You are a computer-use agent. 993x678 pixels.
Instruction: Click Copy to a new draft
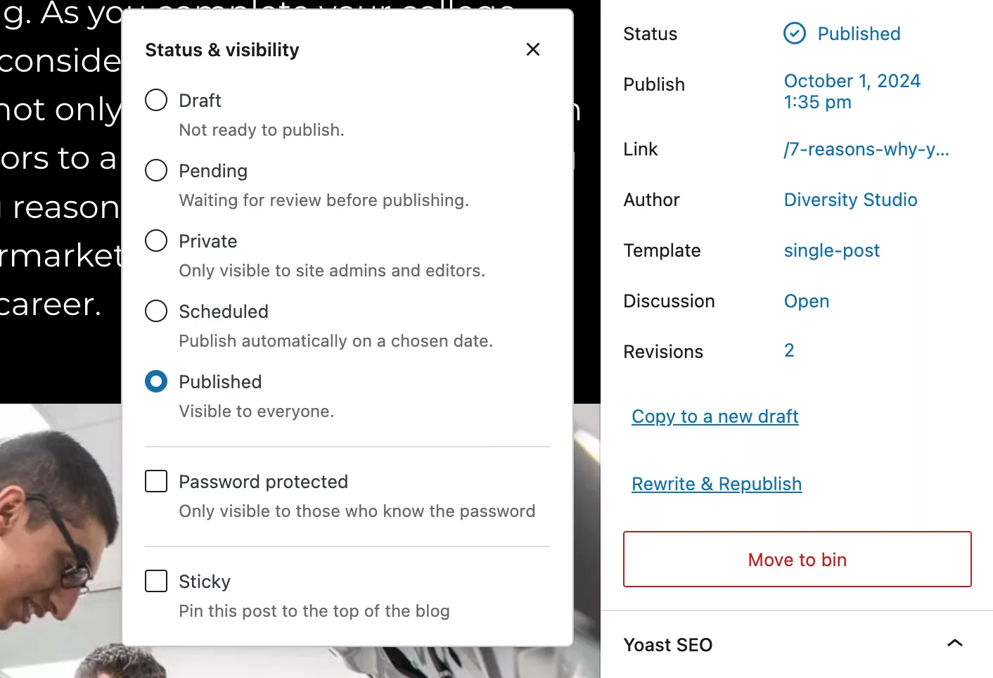715,416
